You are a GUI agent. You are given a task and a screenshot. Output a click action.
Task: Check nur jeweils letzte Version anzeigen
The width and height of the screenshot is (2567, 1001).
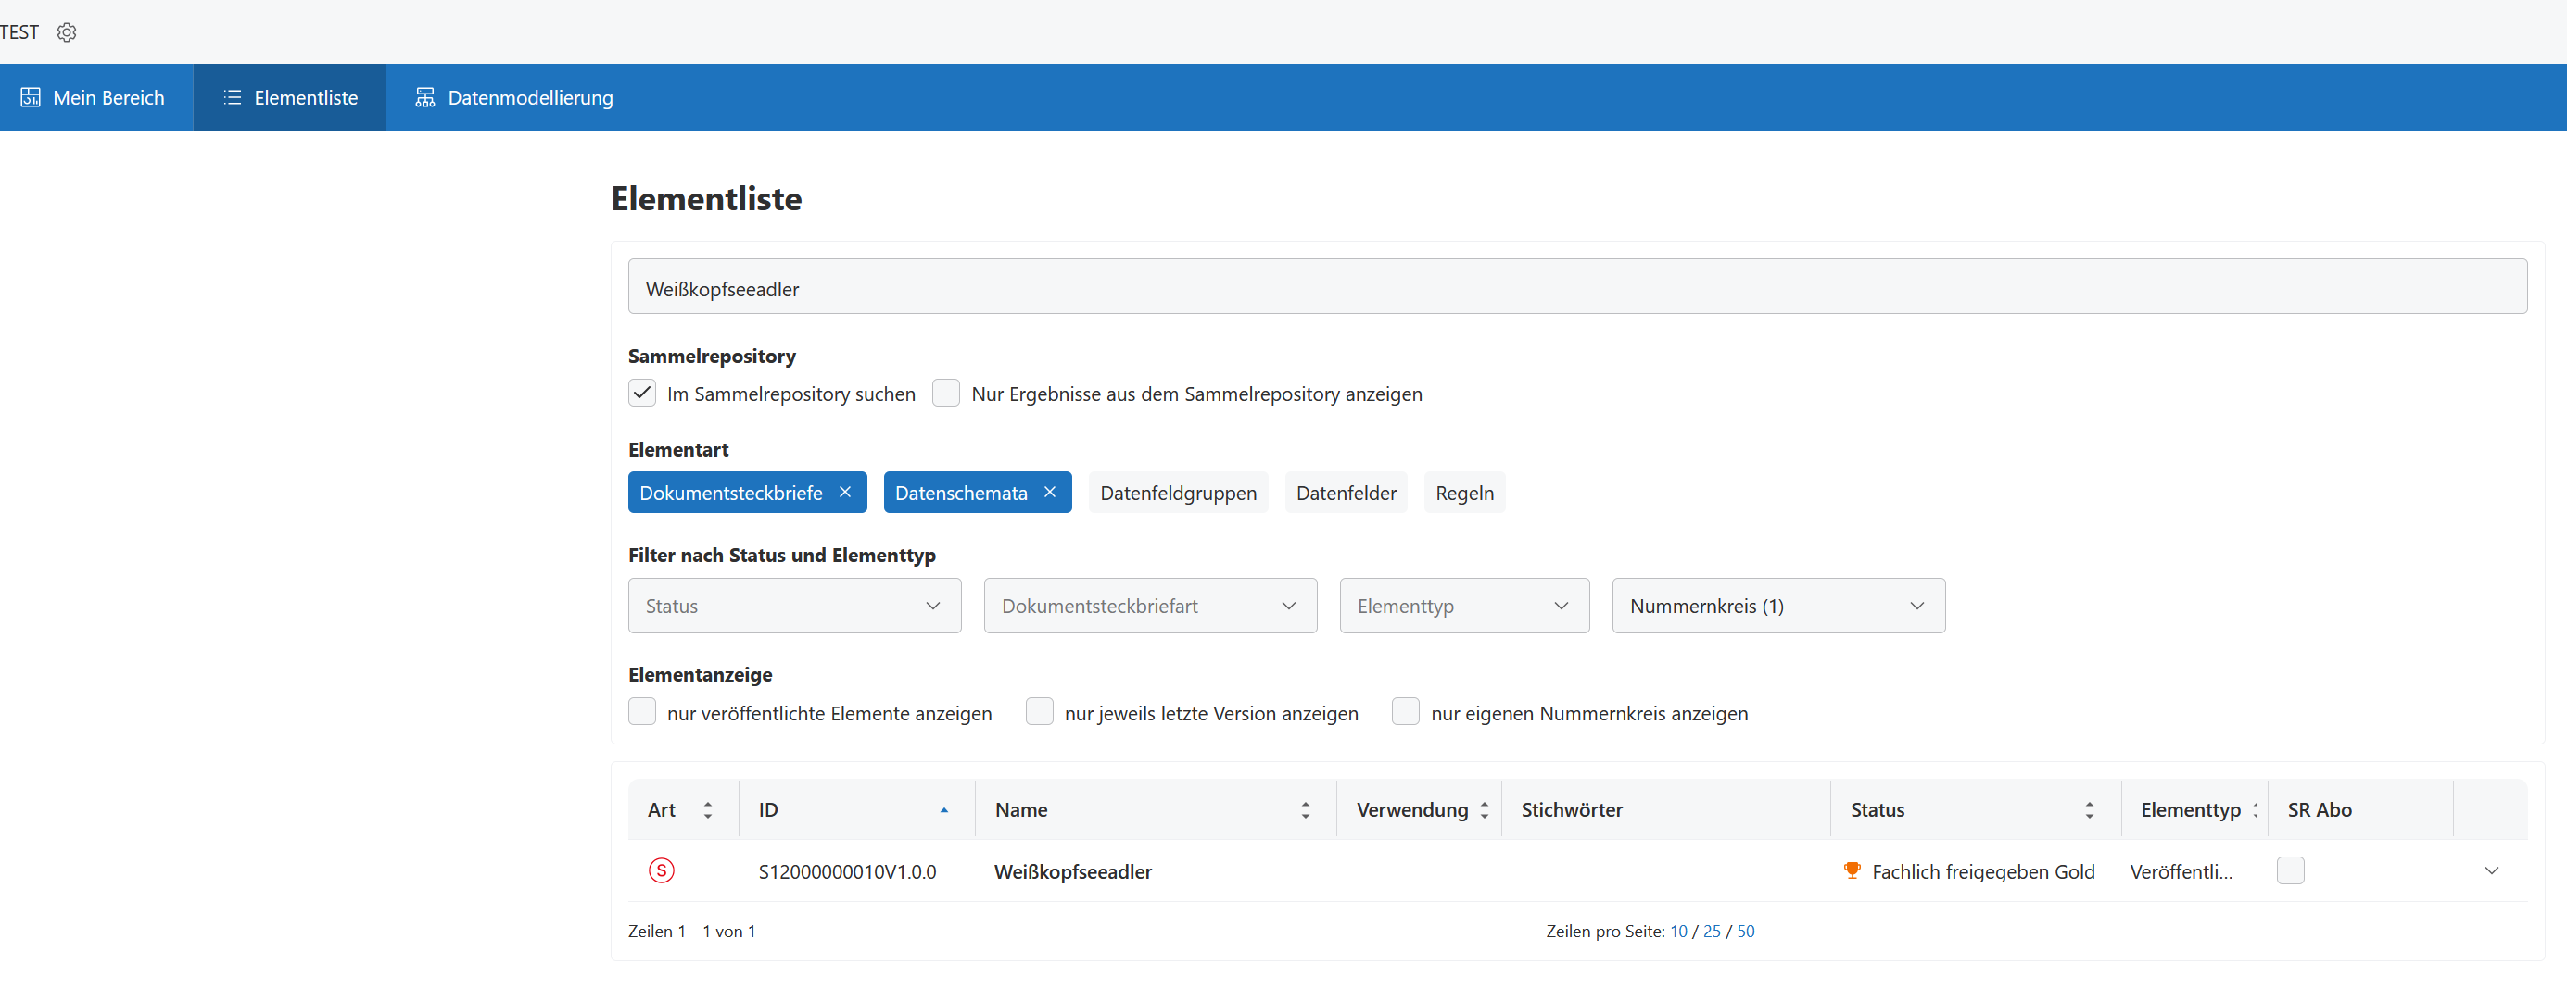(x=1040, y=712)
